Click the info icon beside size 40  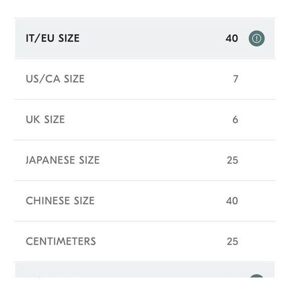(257, 39)
